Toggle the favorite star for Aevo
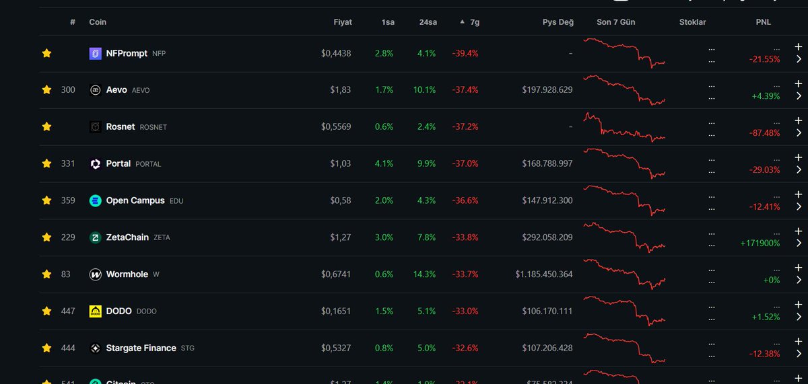This screenshot has height=384, width=808. coord(46,90)
